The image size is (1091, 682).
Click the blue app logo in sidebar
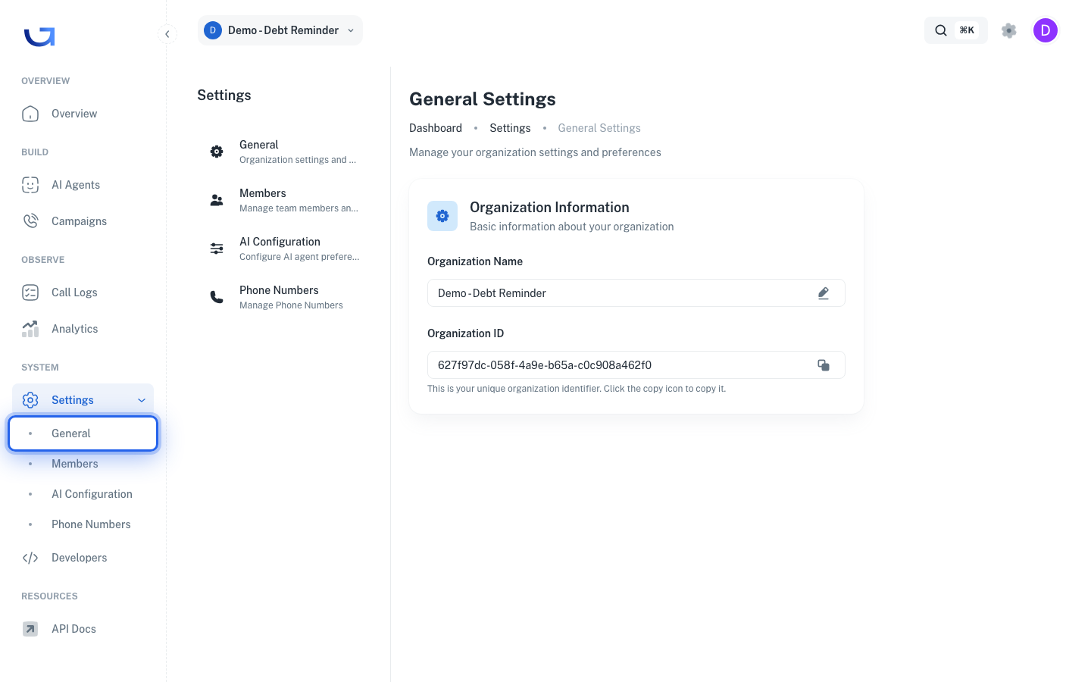click(39, 36)
